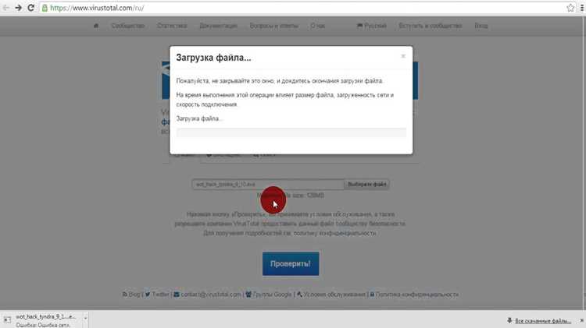Open 'О нас' in the navigation bar

tap(318, 26)
